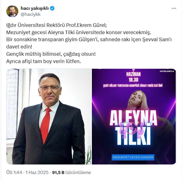Open the tweet author's profile avatar
This screenshot has width=184, height=180.
click(x=12, y=11)
